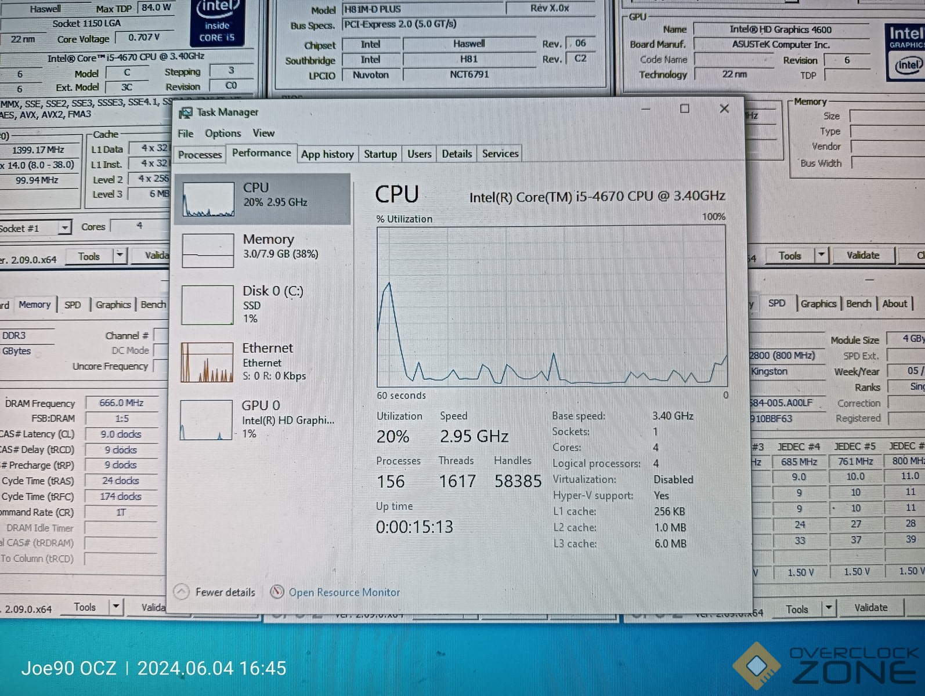Open About tab in lower-right CPU-Z window
The image size is (925, 696).
[x=894, y=303]
